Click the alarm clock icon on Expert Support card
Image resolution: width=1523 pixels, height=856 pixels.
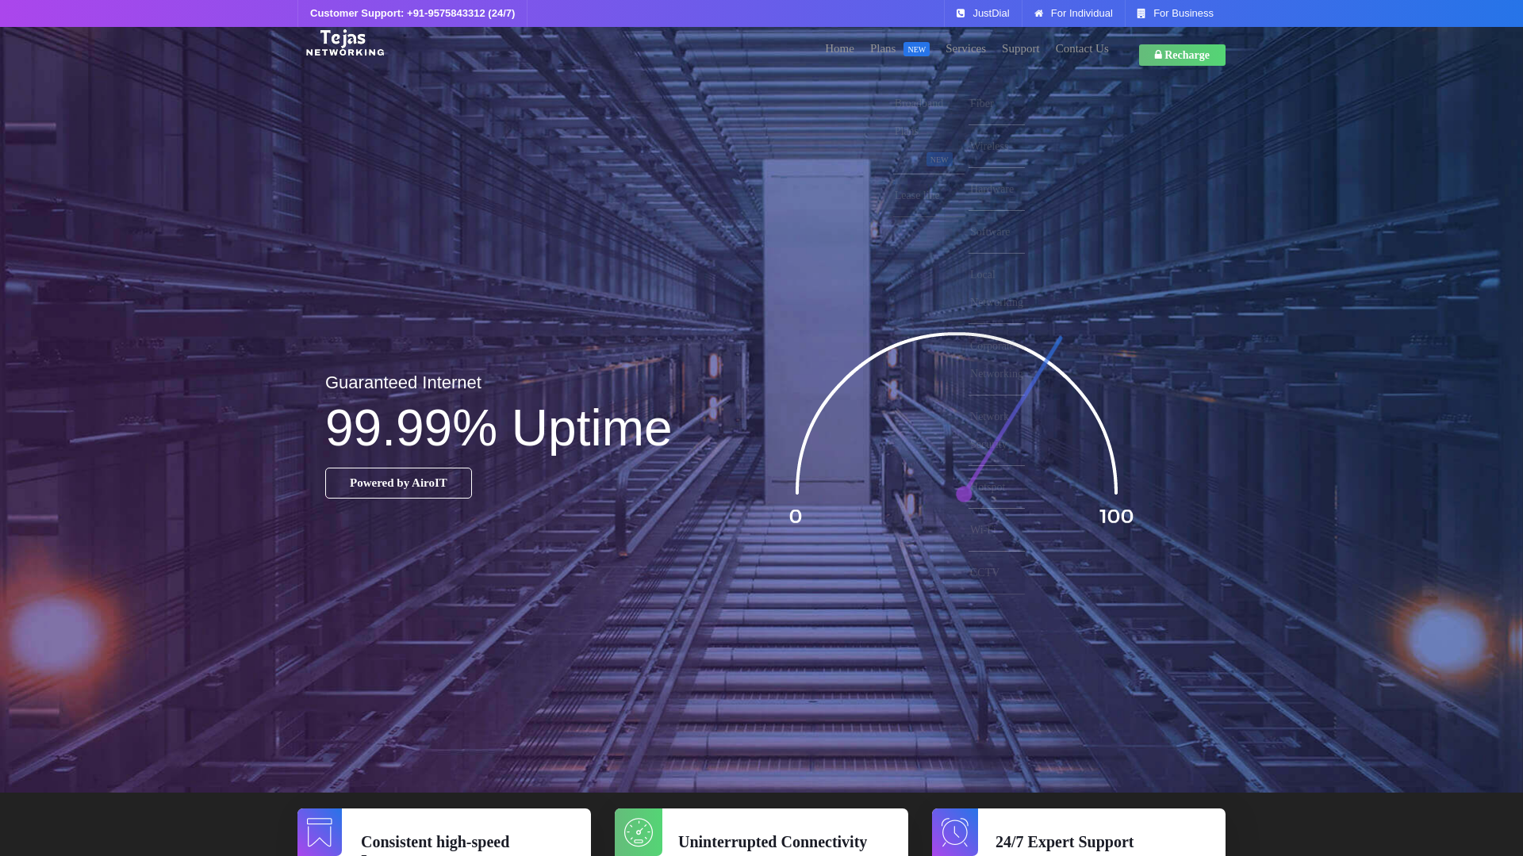pyautogui.click(x=955, y=832)
